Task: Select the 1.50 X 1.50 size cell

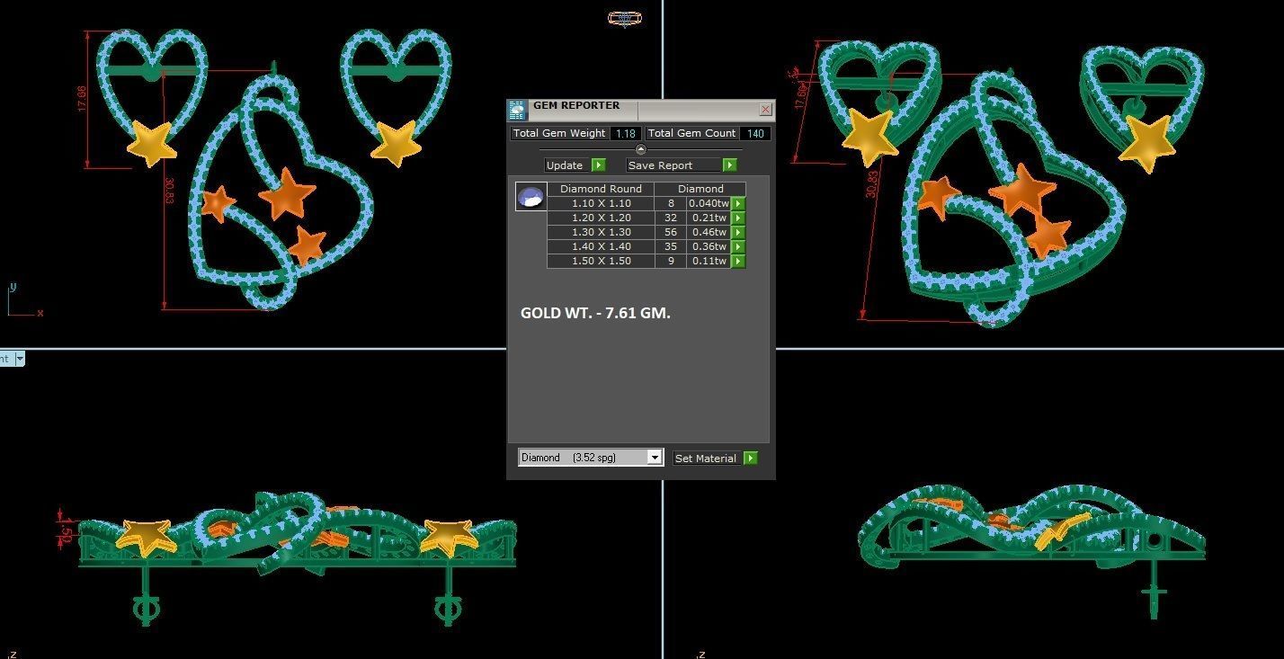Action: point(601,262)
